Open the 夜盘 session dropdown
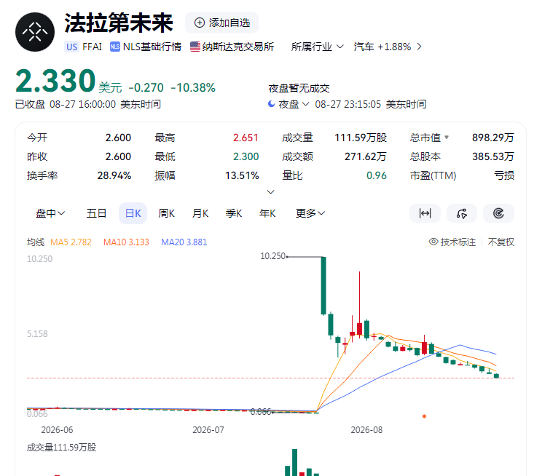 294,104
